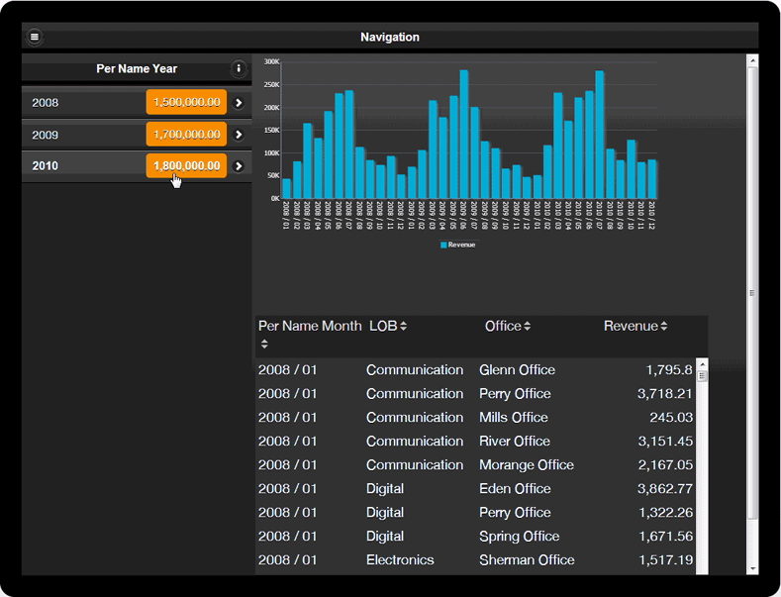Click the main panel vertical scrollbar

[x=751, y=293]
